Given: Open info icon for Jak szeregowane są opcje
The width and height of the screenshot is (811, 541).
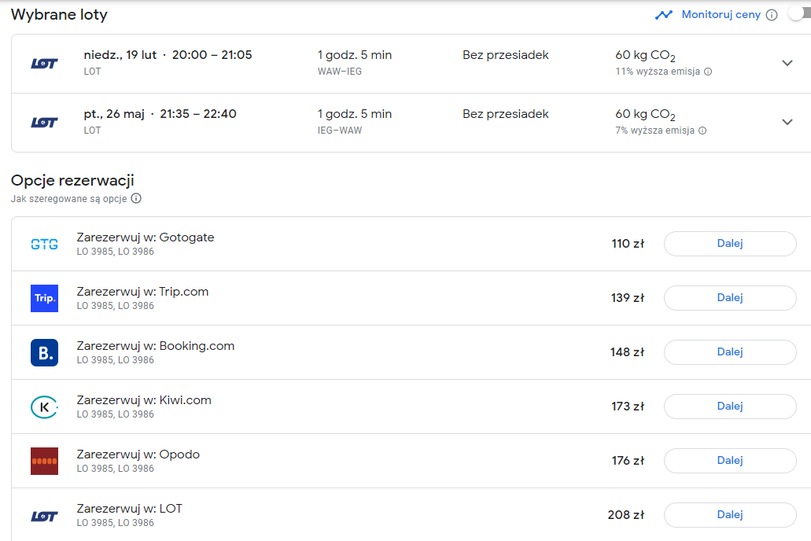Looking at the screenshot, I should pos(136,198).
